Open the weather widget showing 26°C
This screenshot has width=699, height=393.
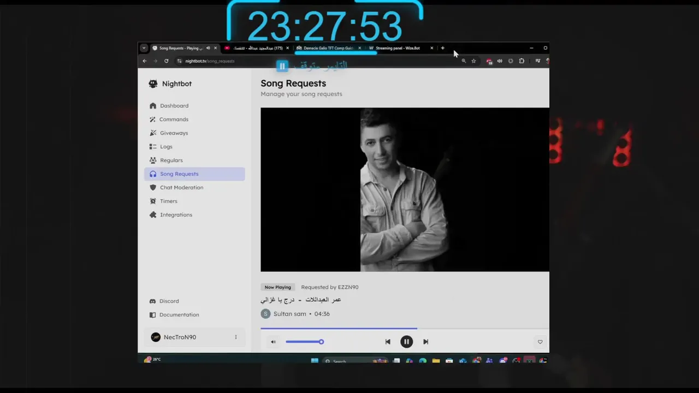[152, 360]
